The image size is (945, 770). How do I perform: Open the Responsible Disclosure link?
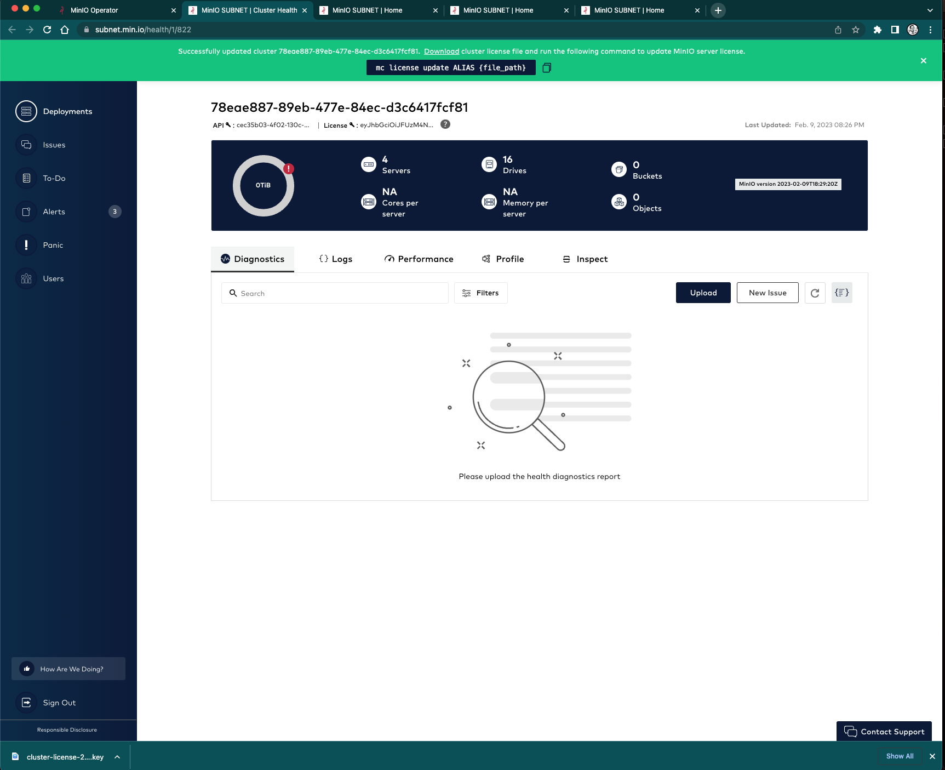[67, 730]
